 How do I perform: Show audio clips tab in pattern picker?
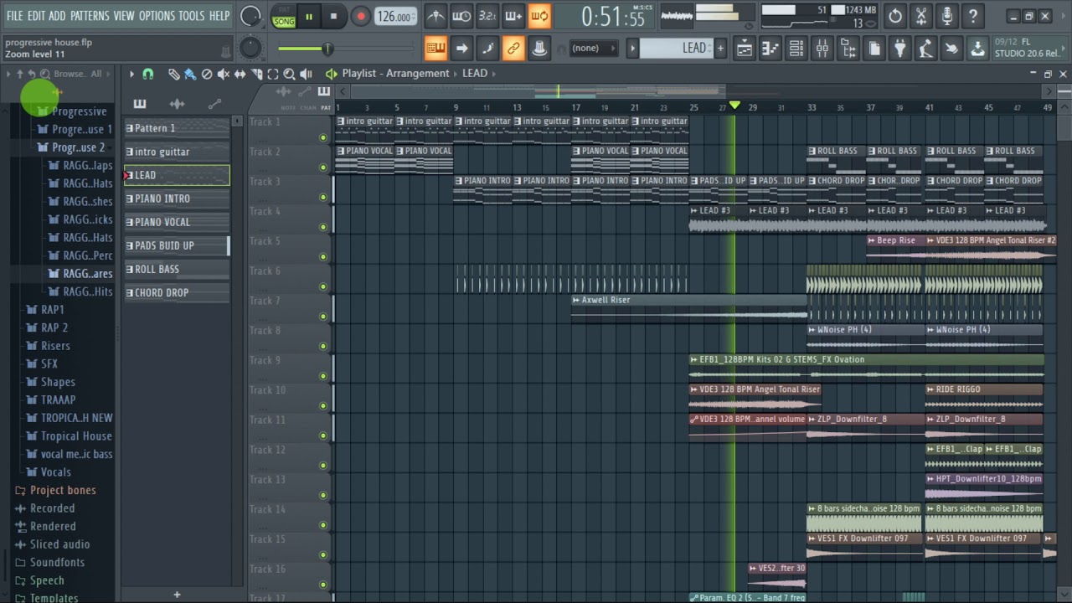(x=177, y=104)
